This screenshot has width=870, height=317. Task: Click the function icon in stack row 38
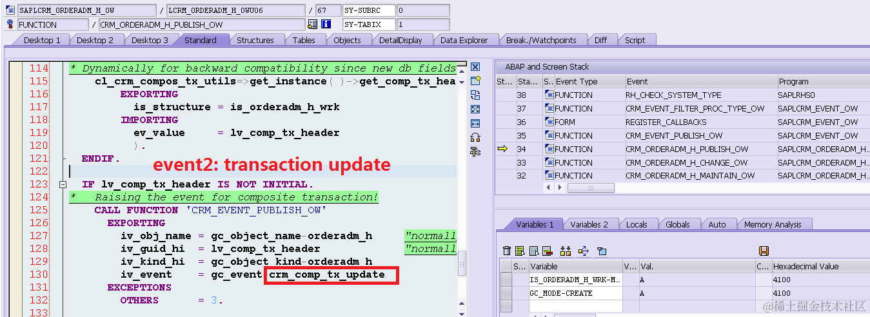pyautogui.click(x=549, y=95)
